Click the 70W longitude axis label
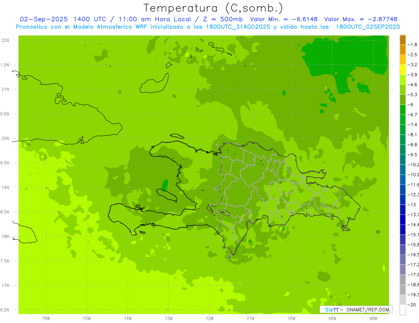Viewport: 419px width, 323px height. [292, 318]
